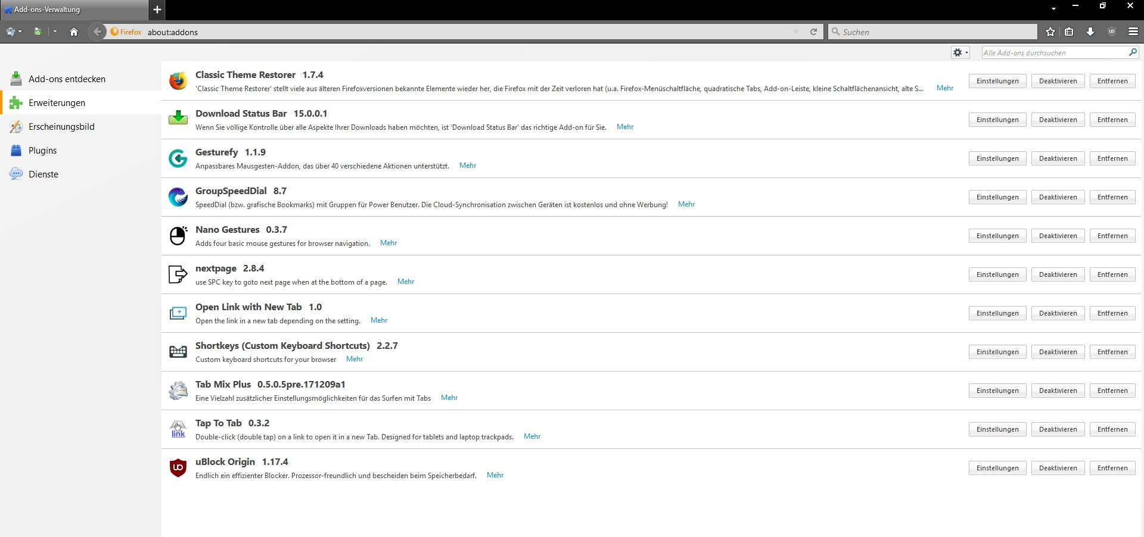
Task: Open the list-all-tabs dropdown arrow in tab bar
Action: click(1053, 9)
